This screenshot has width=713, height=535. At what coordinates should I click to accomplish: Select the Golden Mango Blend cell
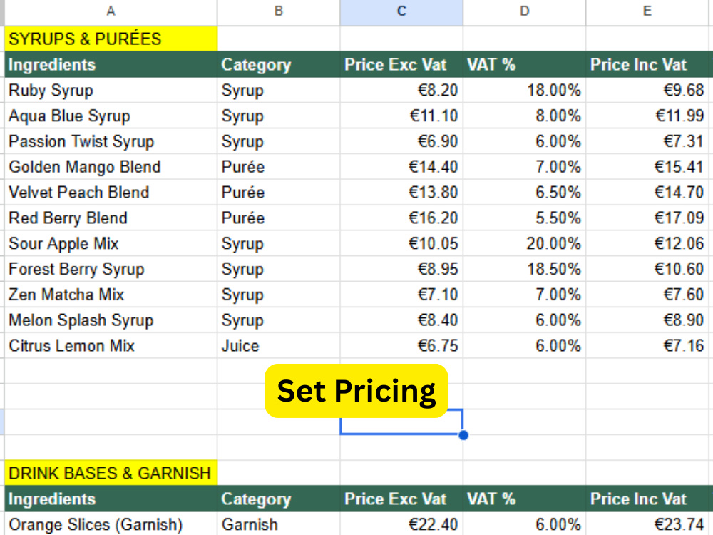tap(111, 166)
